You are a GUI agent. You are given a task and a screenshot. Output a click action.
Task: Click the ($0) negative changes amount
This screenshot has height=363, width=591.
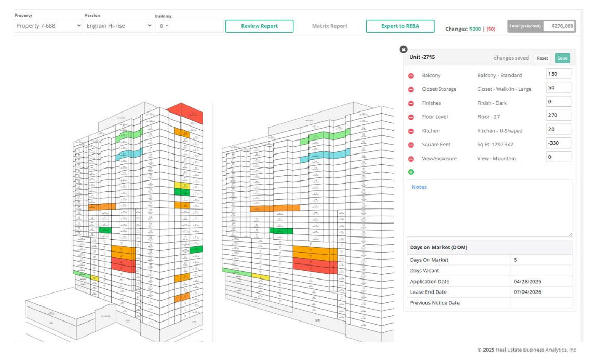pos(491,29)
